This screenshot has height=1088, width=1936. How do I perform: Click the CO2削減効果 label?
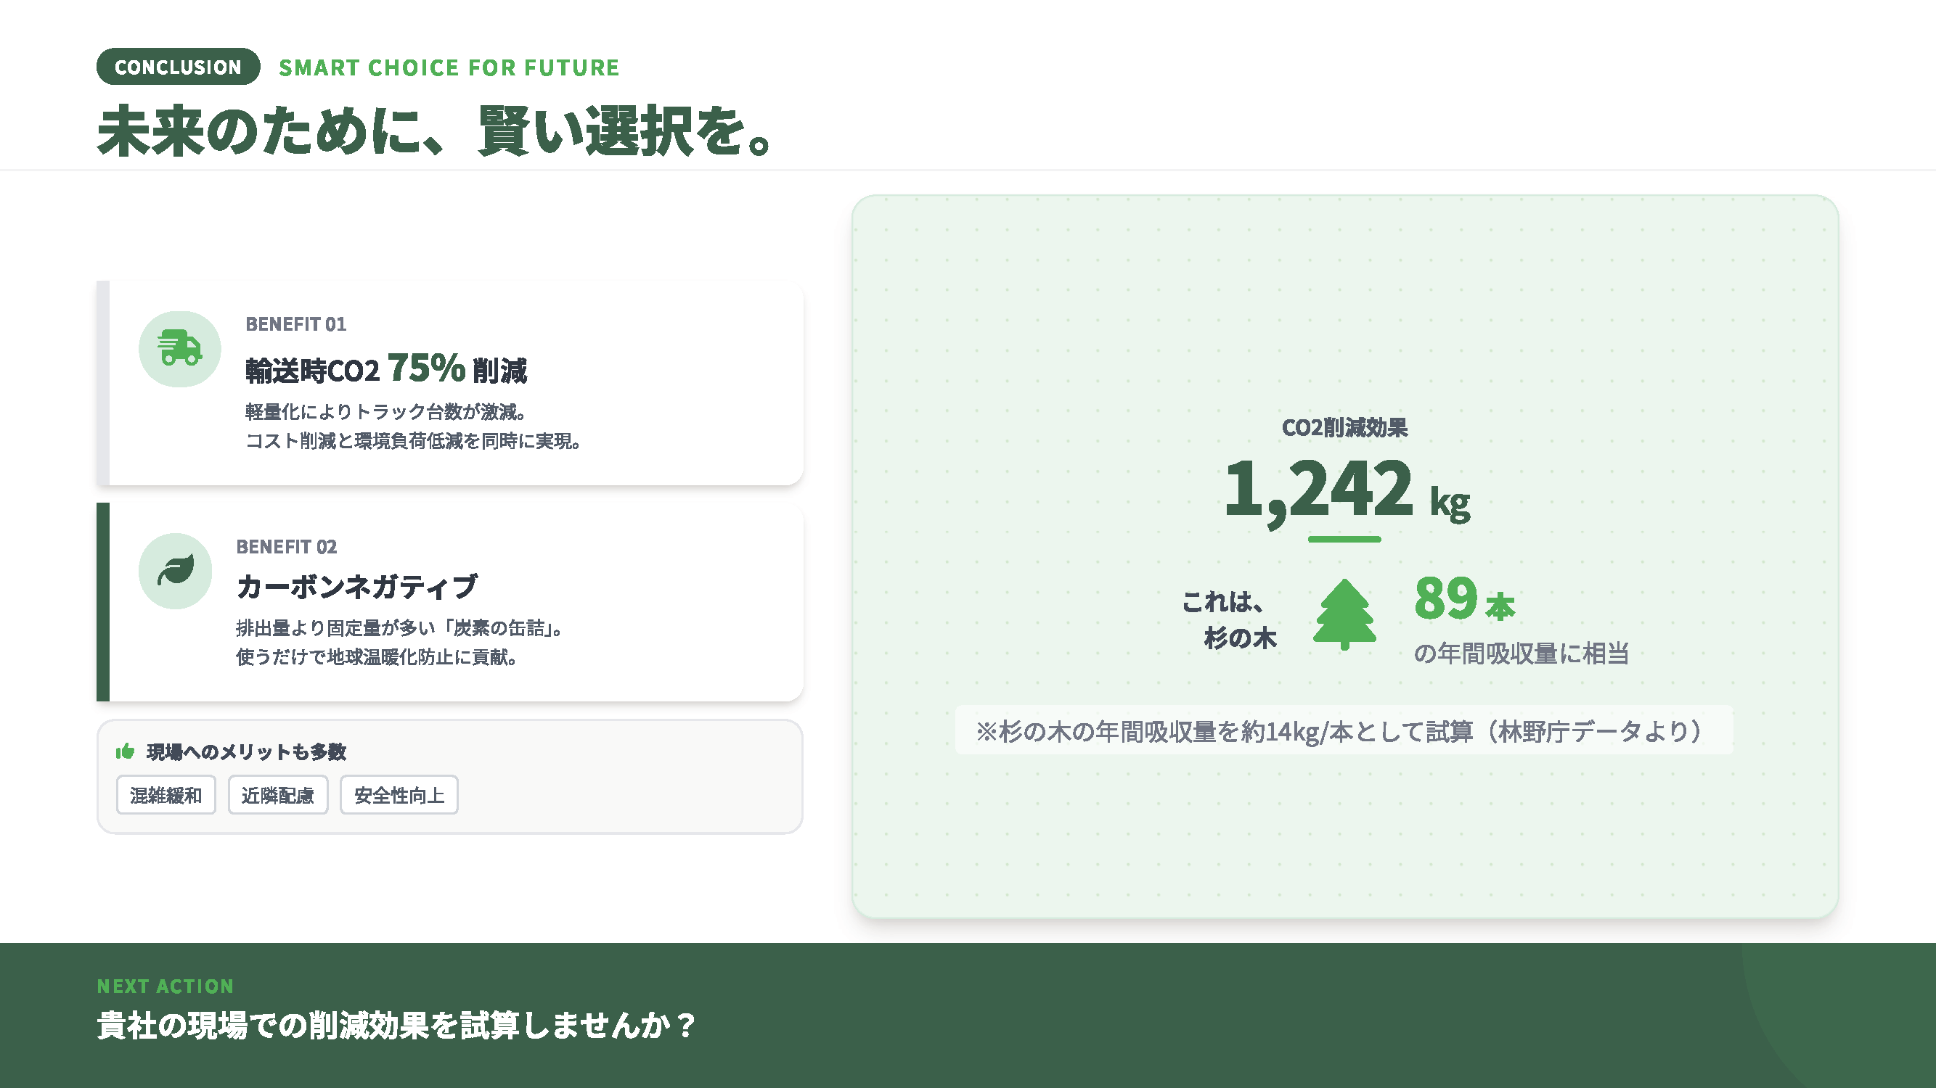(x=1344, y=427)
